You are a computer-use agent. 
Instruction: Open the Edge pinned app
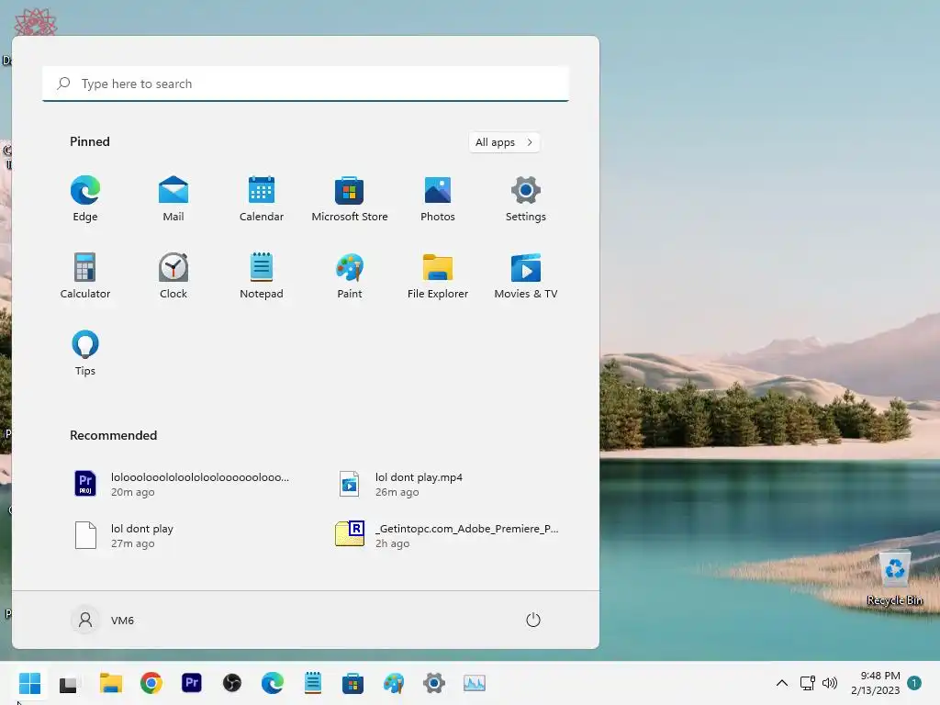[x=85, y=199]
